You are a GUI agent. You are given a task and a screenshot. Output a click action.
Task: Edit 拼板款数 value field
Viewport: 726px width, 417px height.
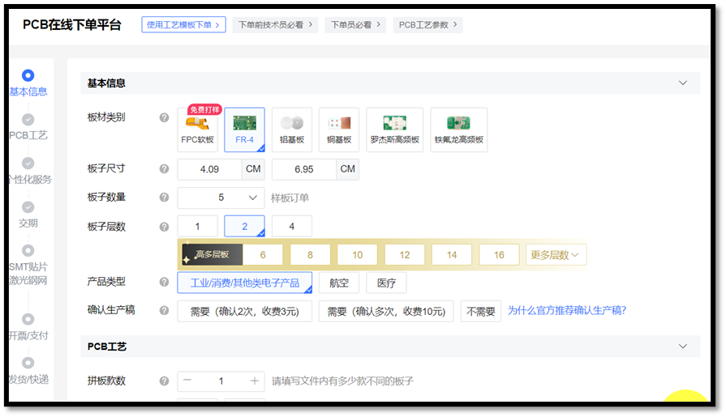[221, 381]
